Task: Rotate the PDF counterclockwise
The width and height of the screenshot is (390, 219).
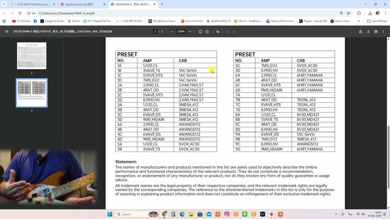Action: [207, 32]
